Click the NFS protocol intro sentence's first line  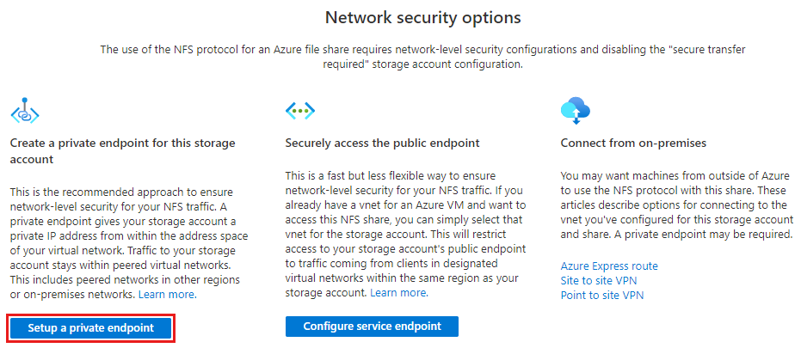(423, 50)
